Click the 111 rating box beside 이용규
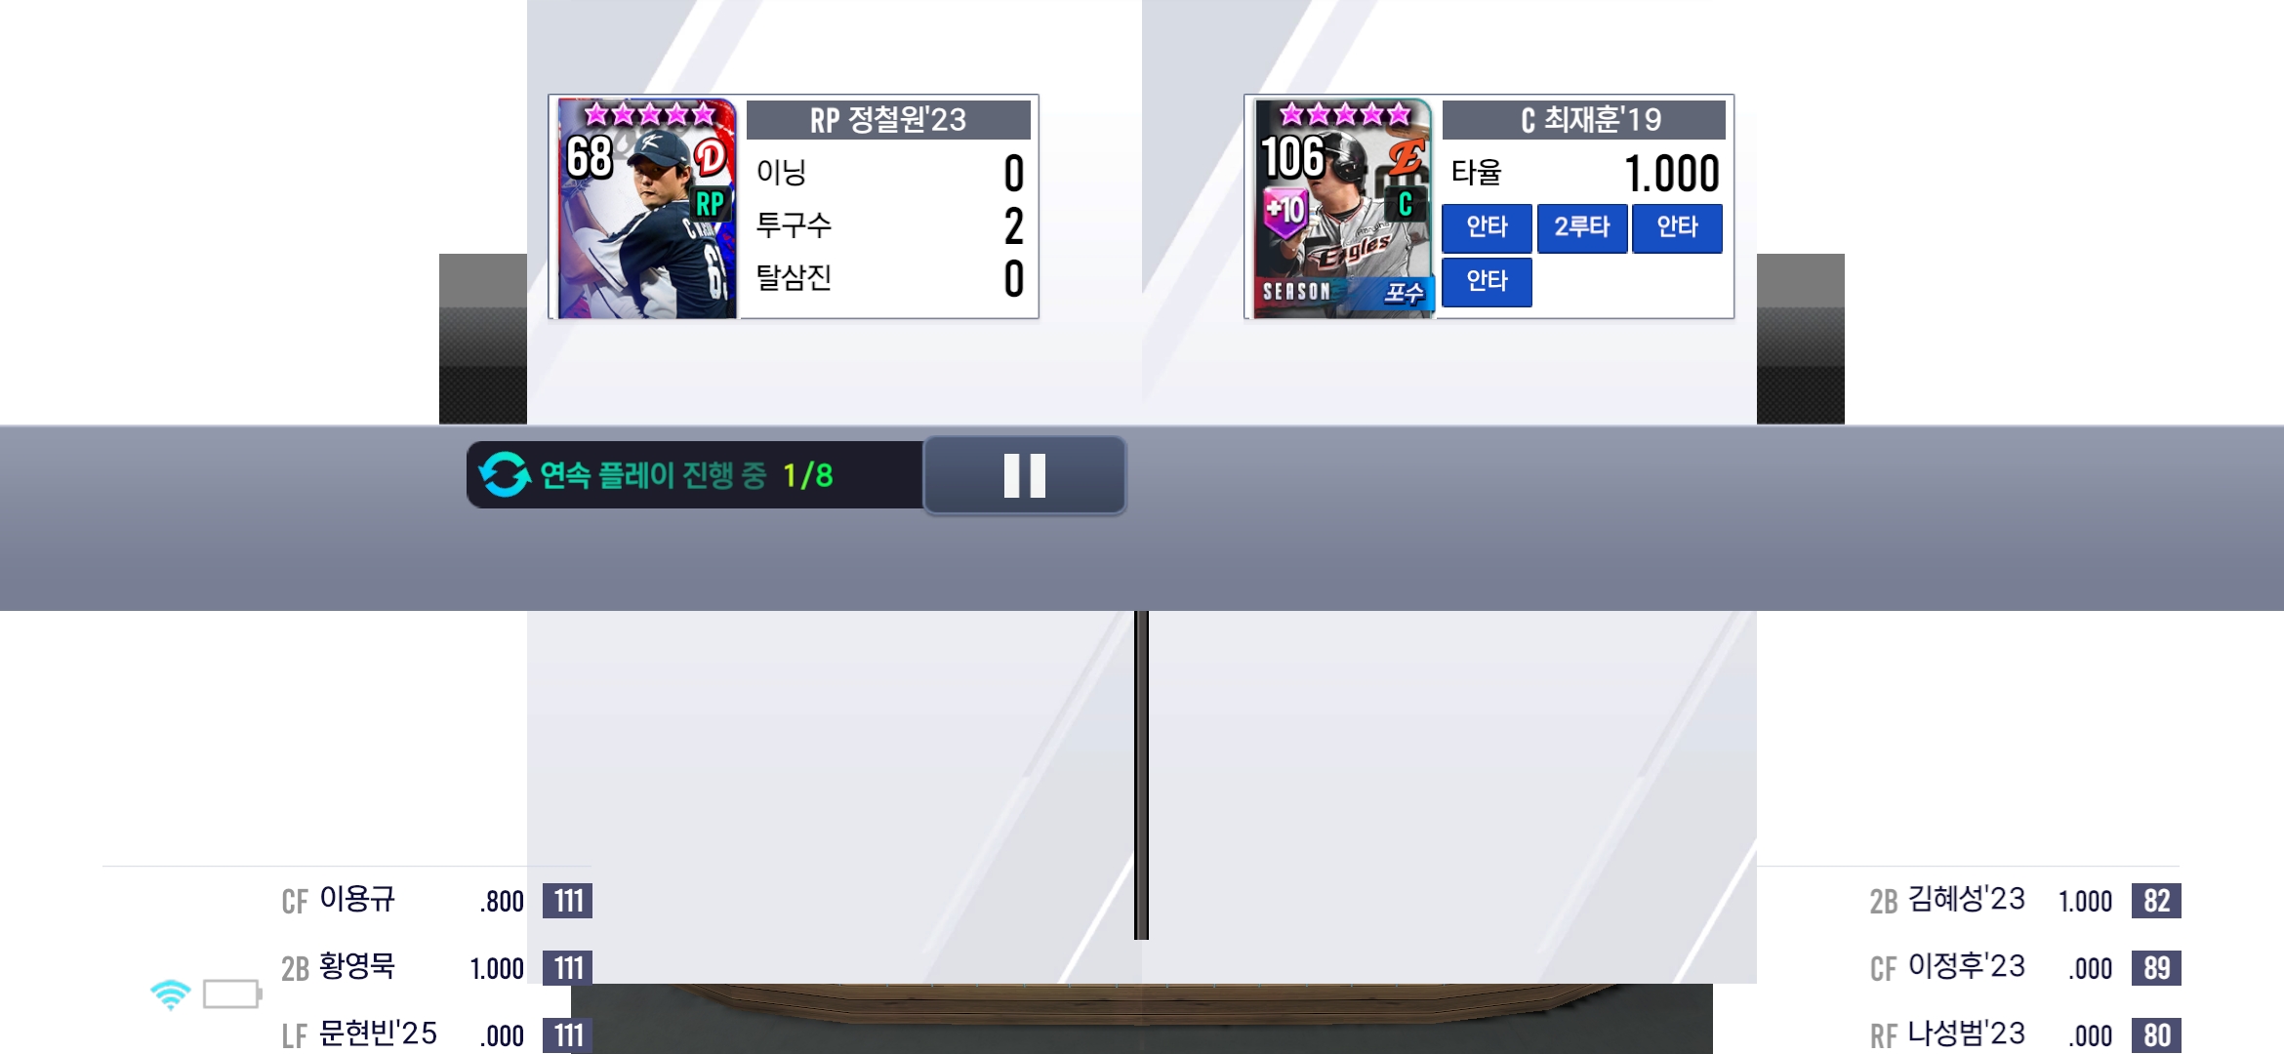This screenshot has height=1054, width=2284. point(568,901)
